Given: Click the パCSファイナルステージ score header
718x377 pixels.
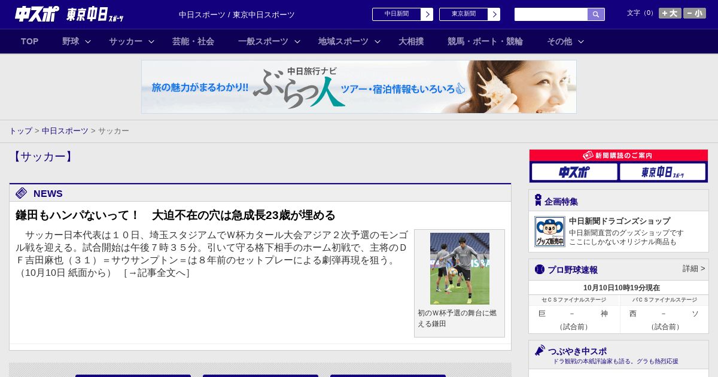Looking at the screenshot, I should point(664,300).
